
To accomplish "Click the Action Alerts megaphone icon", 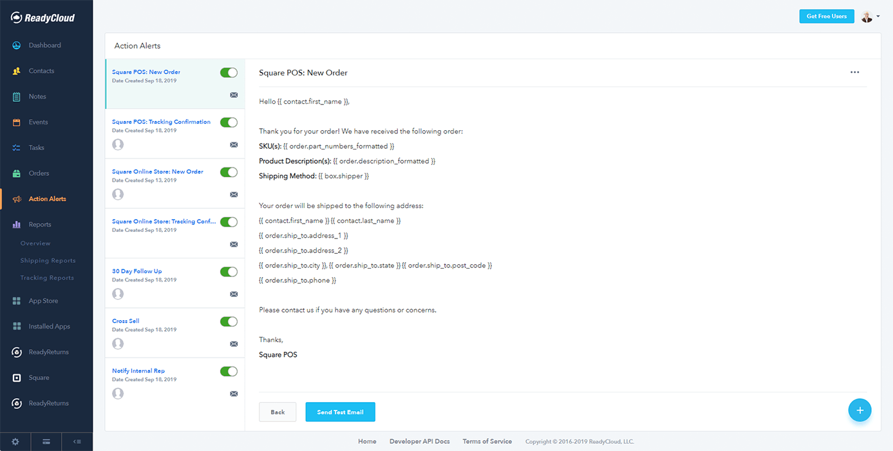I will [x=17, y=199].
